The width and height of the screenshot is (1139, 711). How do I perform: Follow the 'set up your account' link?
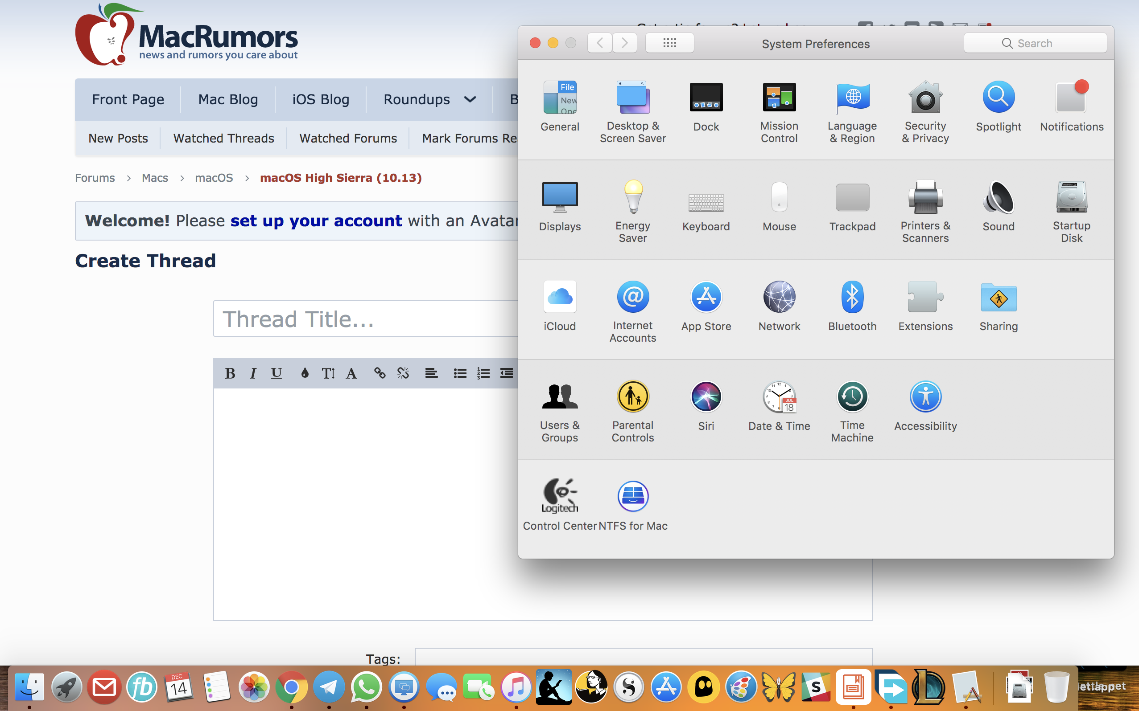[x=316, y=221]
